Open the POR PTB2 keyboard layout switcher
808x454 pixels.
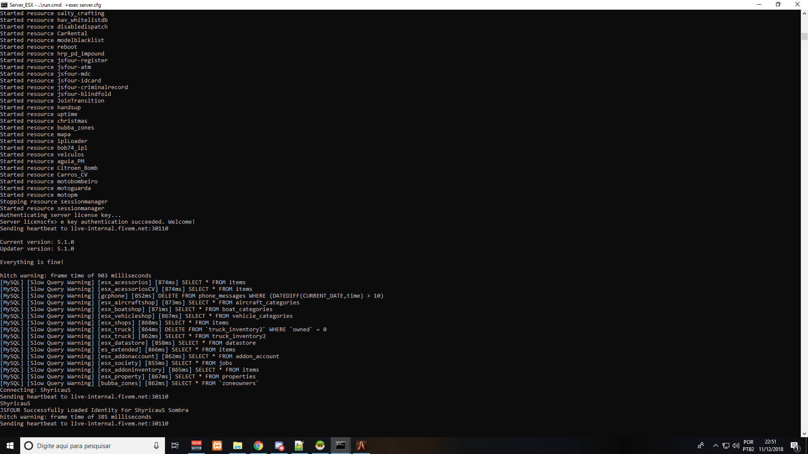(749, 445)
